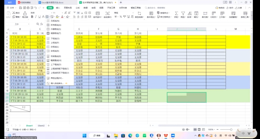Click the AutoSum sigma icon
The image size is (260, 139).
176,14
